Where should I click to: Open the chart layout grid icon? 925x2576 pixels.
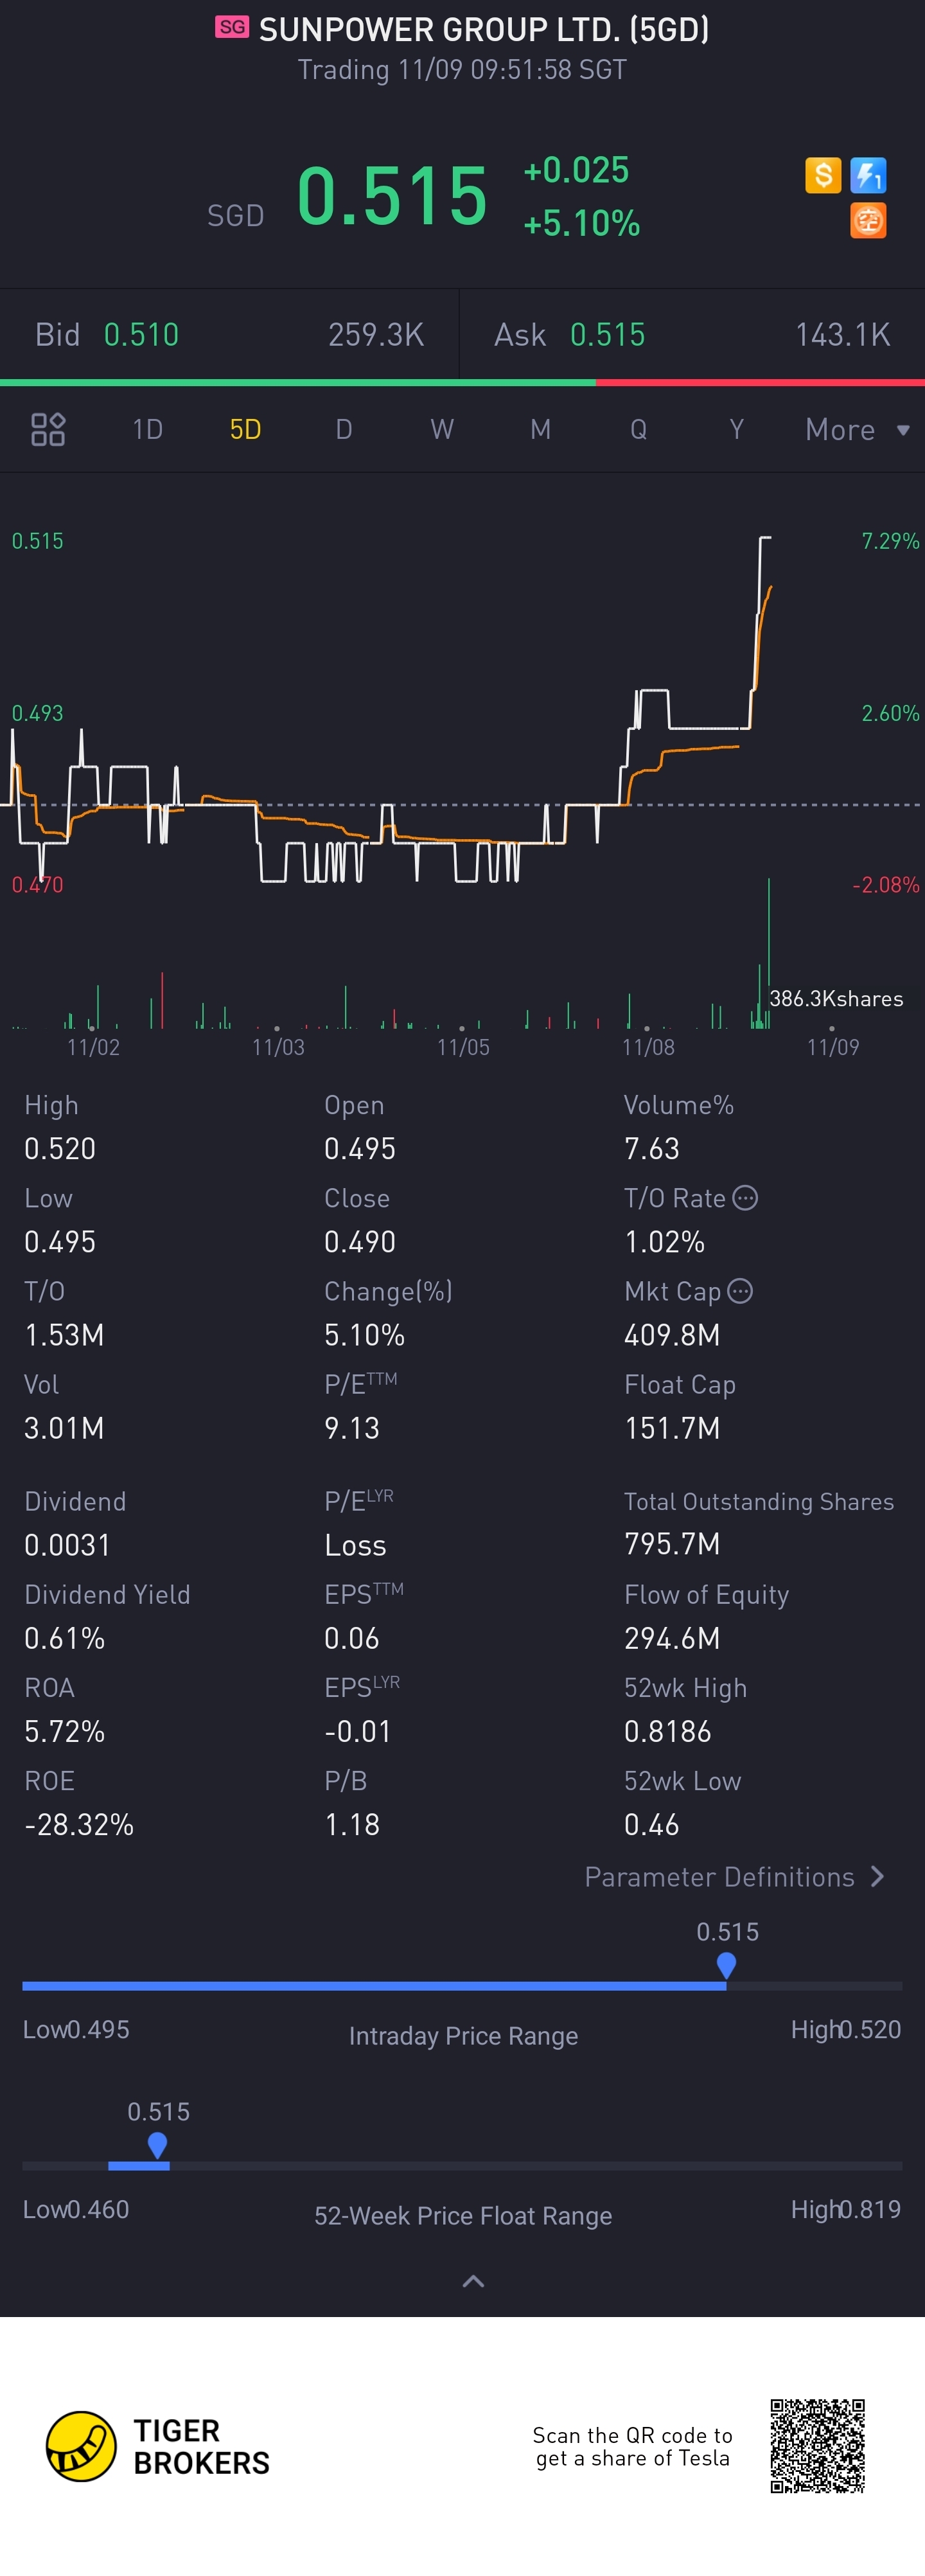(x=48, y=429)
